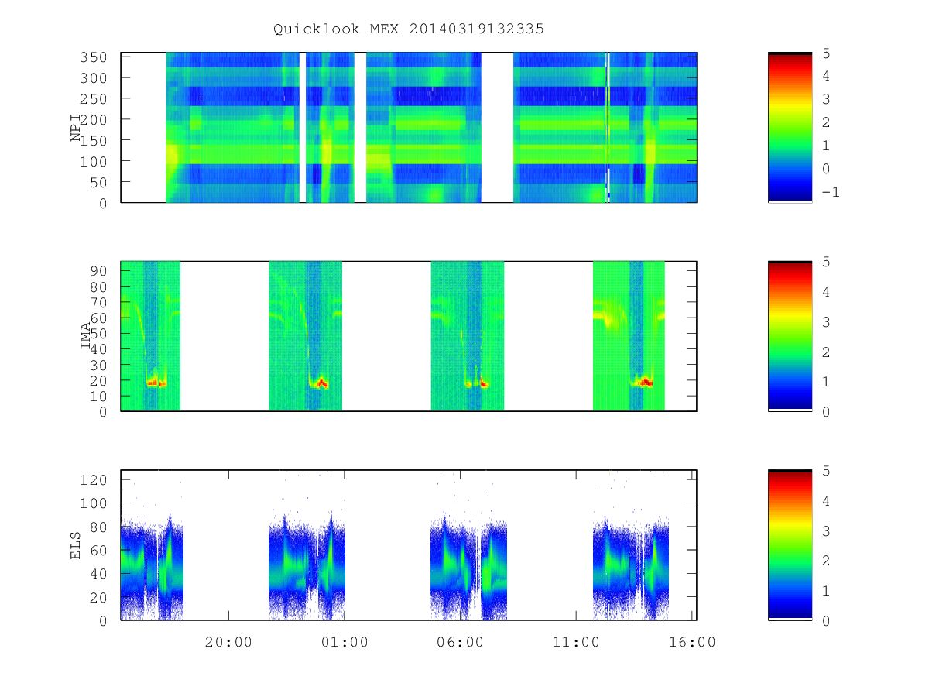929x697 pixels.
Task: Click the IMA colorbar
Action: point(790,335)
